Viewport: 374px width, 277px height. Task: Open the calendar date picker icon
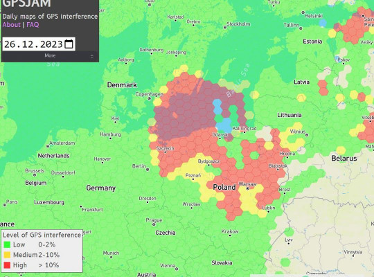pyautogui.click(x=69, y=44)
